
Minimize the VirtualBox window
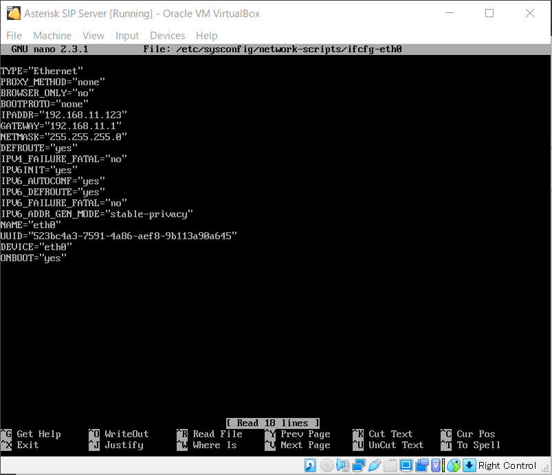[x=450, y=13]
